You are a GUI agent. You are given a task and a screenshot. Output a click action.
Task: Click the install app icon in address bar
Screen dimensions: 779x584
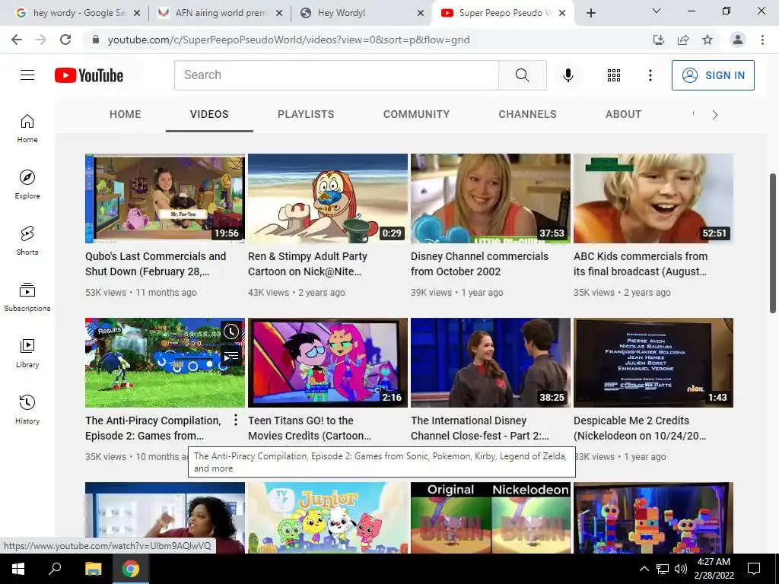click(658, 40)
